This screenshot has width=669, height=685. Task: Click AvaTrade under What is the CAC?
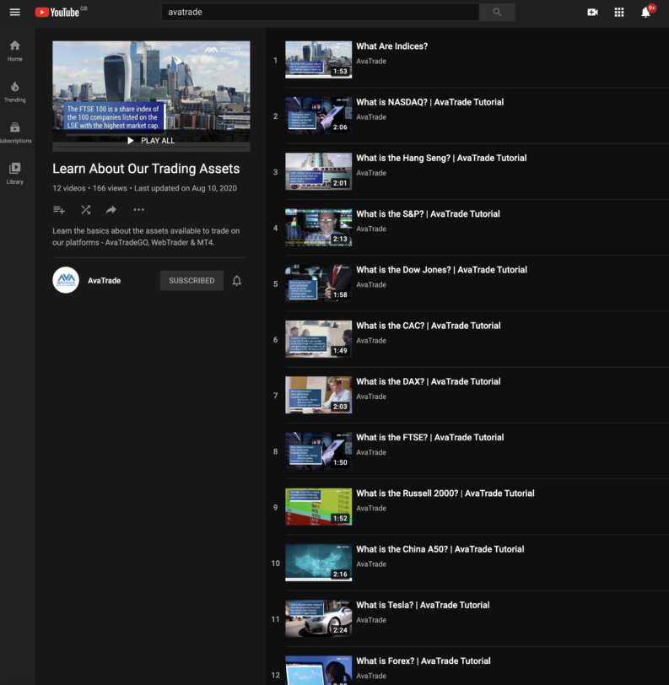(371, 341)
